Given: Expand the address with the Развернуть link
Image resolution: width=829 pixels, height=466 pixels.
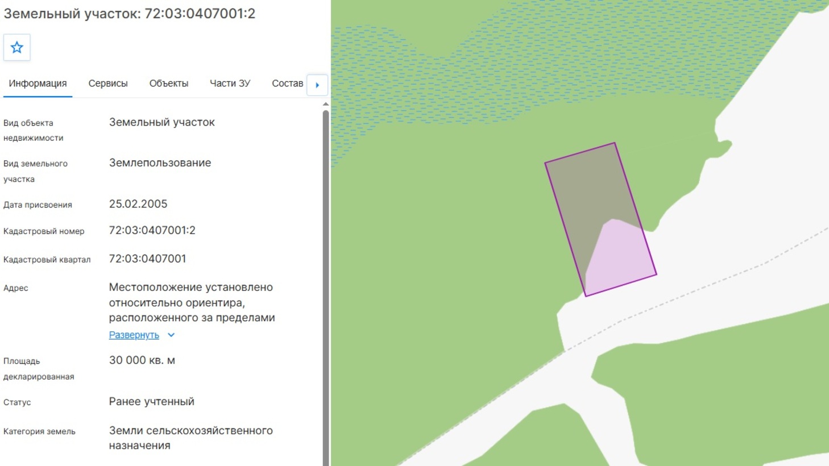Looking at the screenshot, I should click(134, 335).
